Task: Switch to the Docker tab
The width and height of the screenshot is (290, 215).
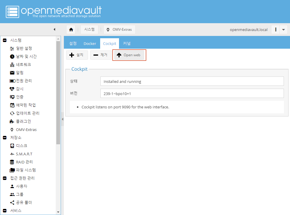Action: click(90, 43)
